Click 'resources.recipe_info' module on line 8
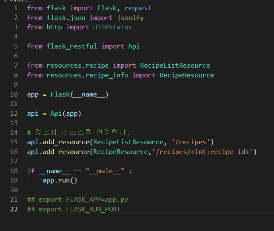Screen dimensions: 274x231 (87, 75)
